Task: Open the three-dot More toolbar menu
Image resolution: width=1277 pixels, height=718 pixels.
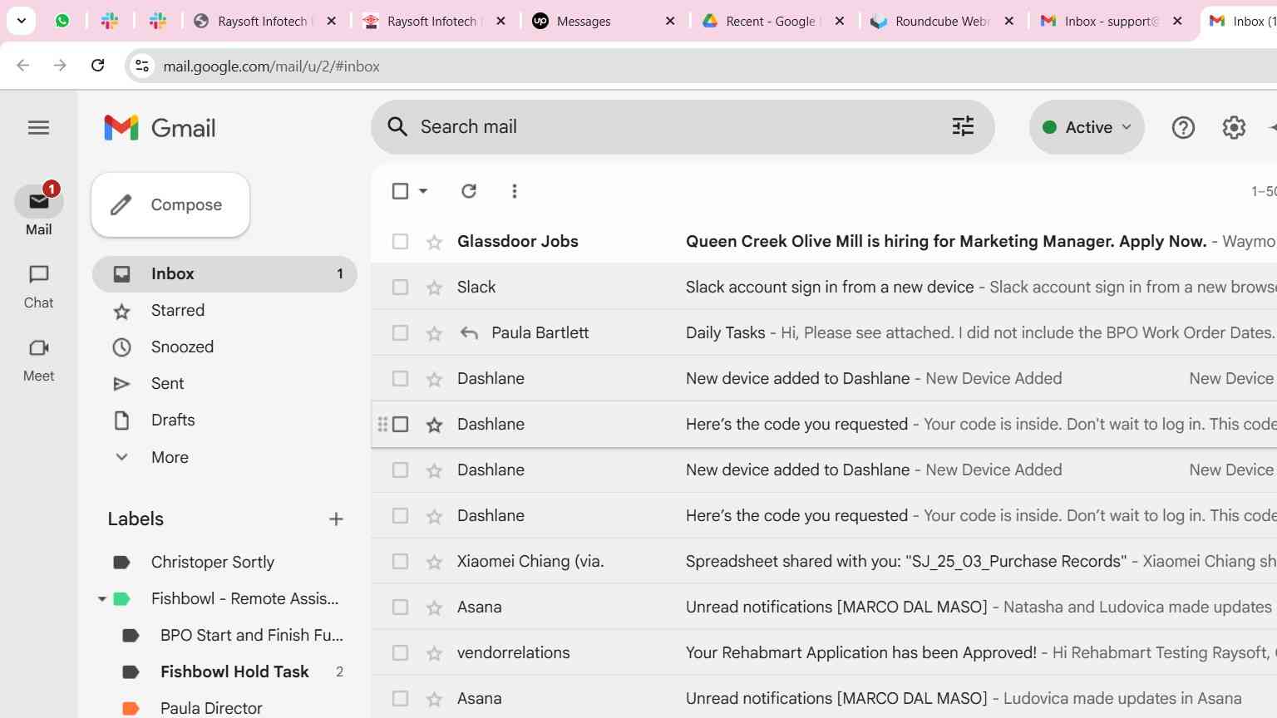Action: [x=515, y=191]
